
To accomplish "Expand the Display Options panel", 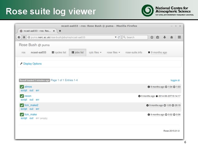I will point(32,64).
